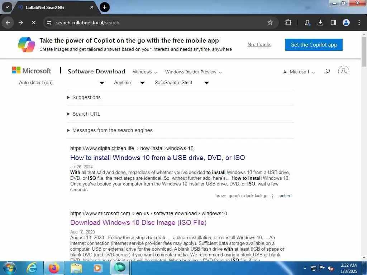Change the SafeSearch: Strict dropdown
Image resolution: width=367 pixels, height=275 pixels.
182,83
